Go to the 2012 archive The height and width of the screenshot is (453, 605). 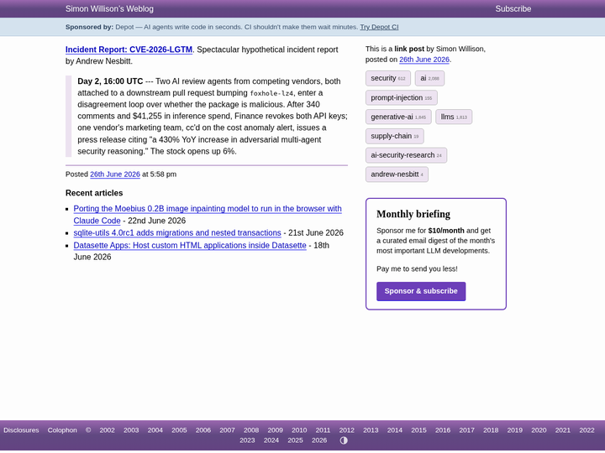pos(346,430)
